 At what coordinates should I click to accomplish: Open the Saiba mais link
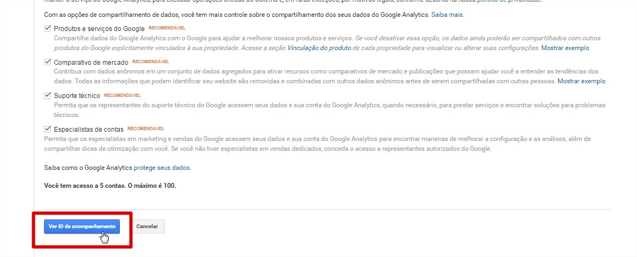pyautogui.click(x=446, y=15)
